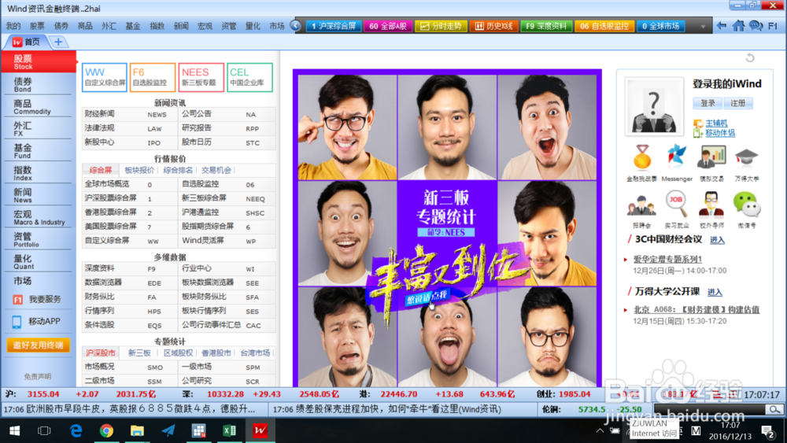Open the 实习就业 JOB magnifier icon

point(676,205)
